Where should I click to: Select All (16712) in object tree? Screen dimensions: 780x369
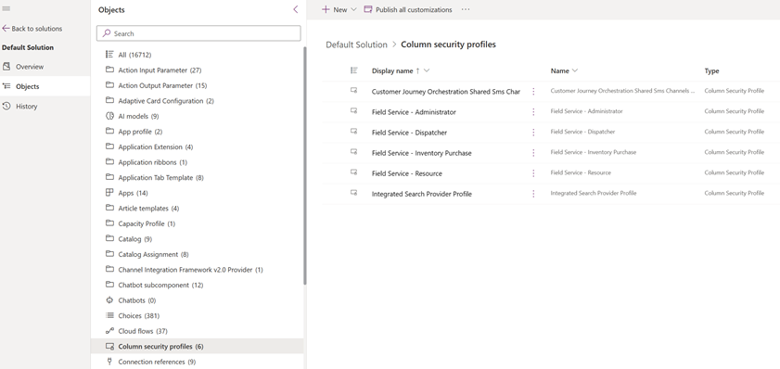(x=134, y=55)
